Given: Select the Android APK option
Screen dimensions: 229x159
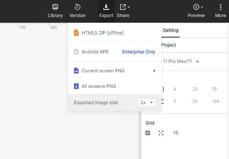Looking at the screenshot, I should click(x=95, y=52).
